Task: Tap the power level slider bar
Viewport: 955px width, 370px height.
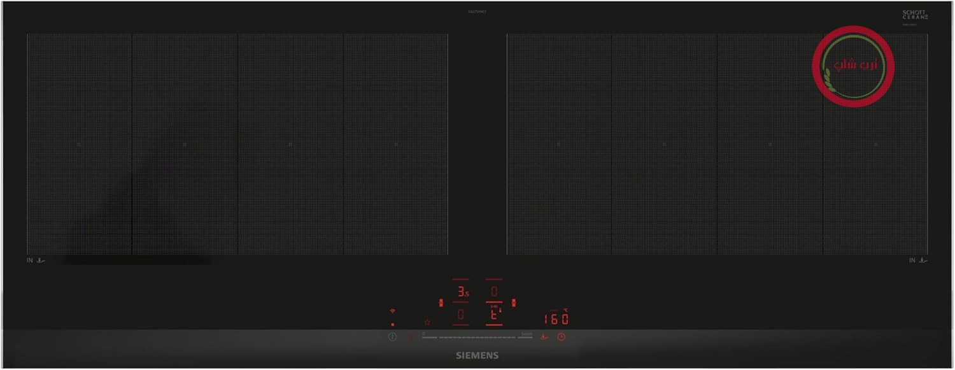Action: [477, 337]
